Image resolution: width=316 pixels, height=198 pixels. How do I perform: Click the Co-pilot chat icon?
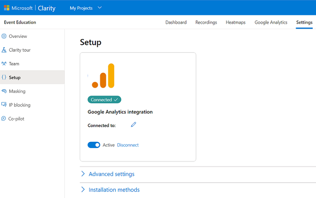(4, 118)
